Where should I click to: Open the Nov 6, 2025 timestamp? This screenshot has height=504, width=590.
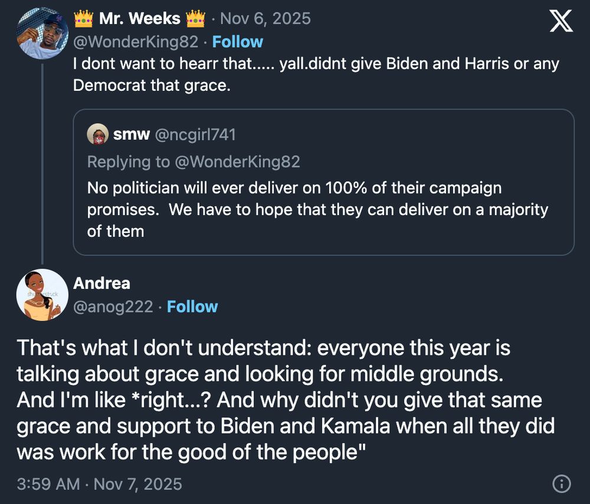click(265, 18)
